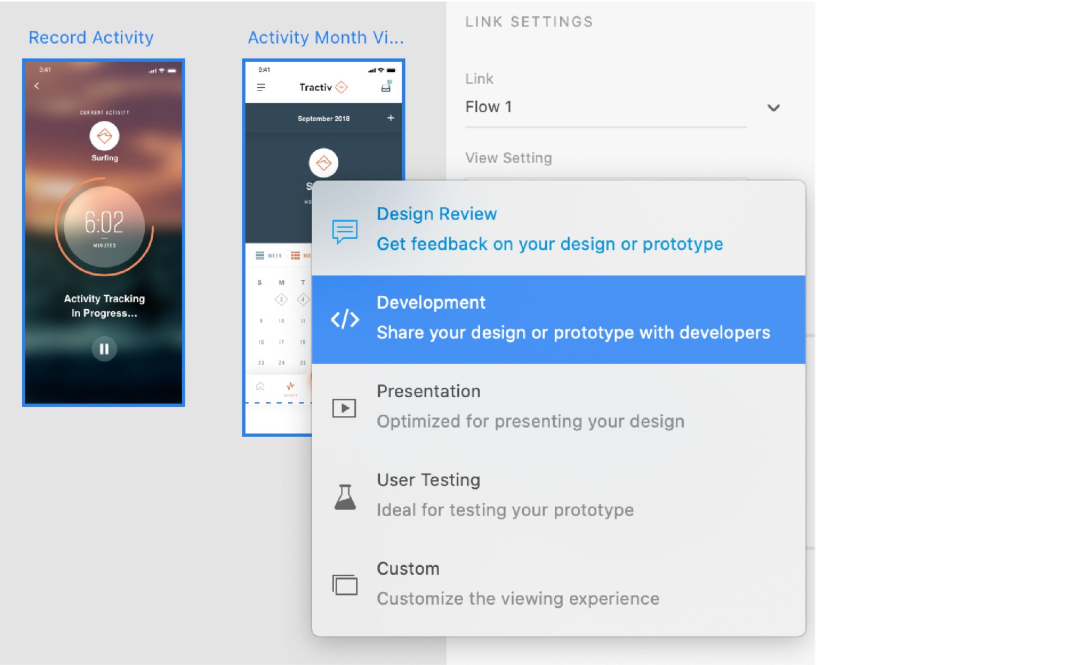Open the hamburger menu on the Tractiv screen

[x=261, y=87]
